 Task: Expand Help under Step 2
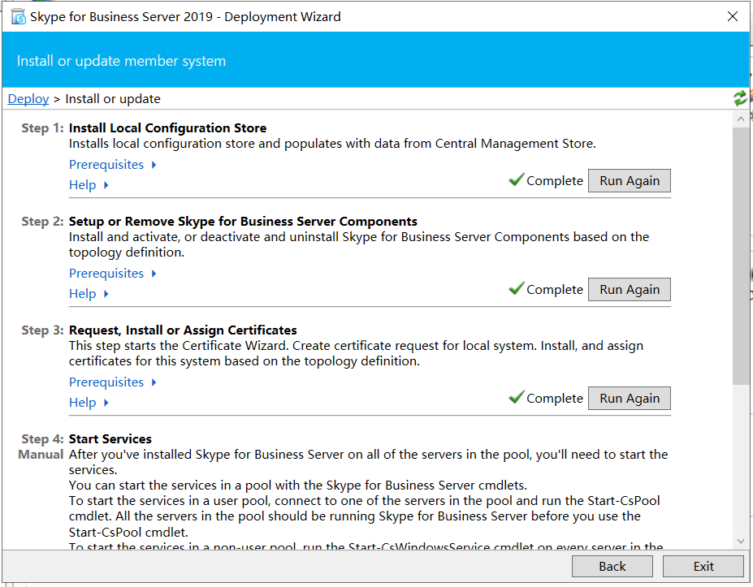point(89,294)
